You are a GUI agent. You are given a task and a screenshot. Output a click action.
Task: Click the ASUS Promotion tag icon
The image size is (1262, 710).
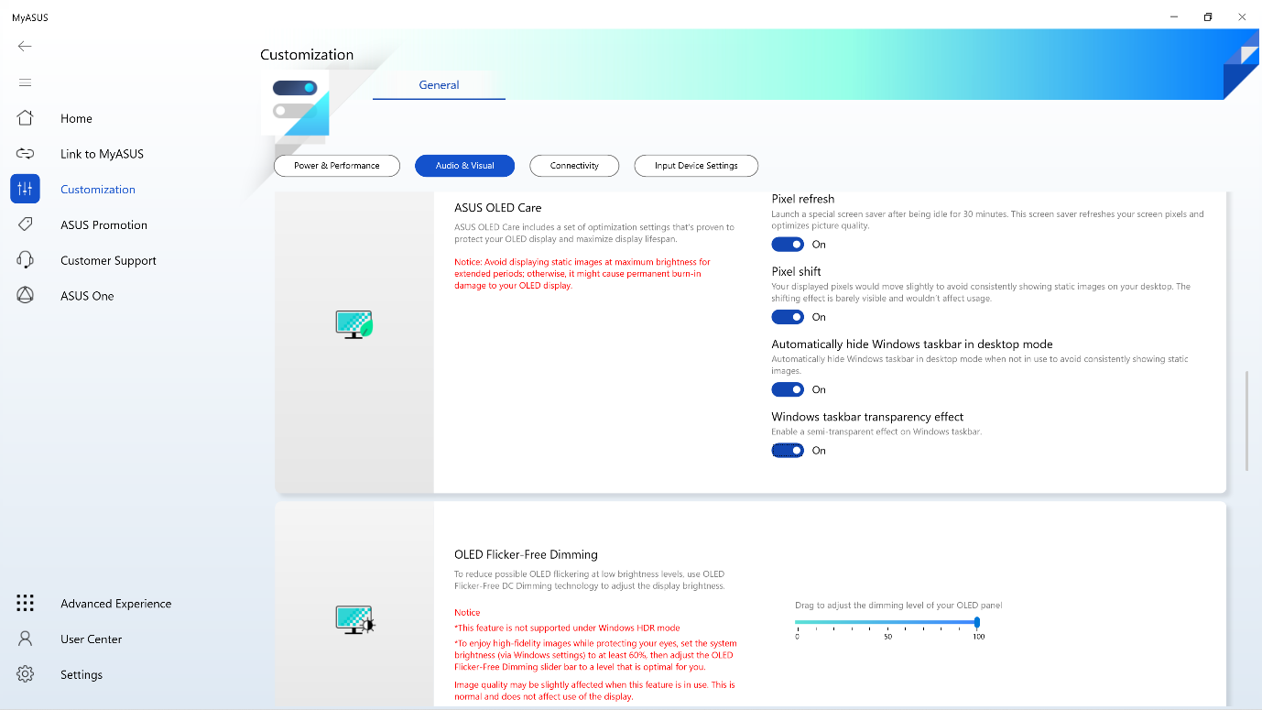pyautogui.click(x=25, y=224)
